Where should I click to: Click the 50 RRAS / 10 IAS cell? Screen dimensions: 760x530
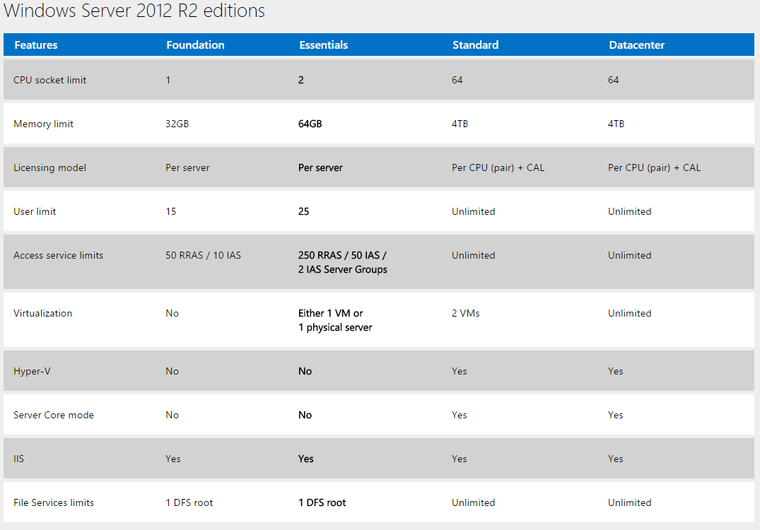(x=203, y=255)
